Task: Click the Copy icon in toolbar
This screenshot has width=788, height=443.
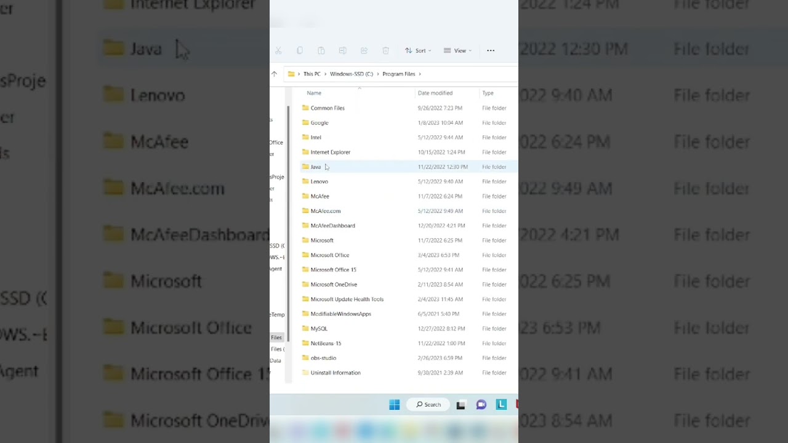Action: click(x=300, y=50)
